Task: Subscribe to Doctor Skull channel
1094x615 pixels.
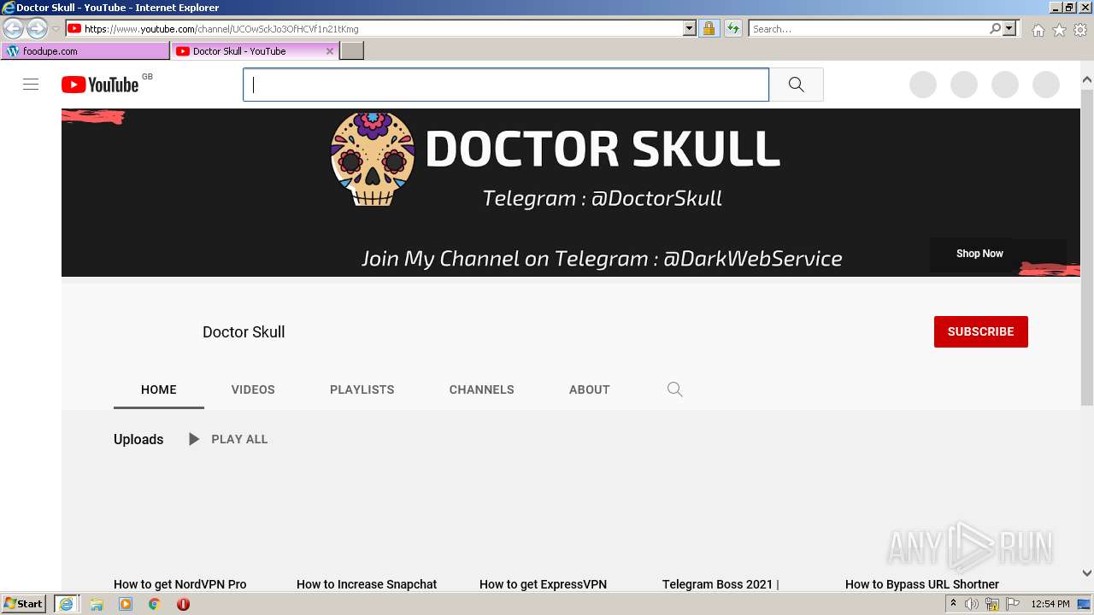Action: [x=980, y=331]
